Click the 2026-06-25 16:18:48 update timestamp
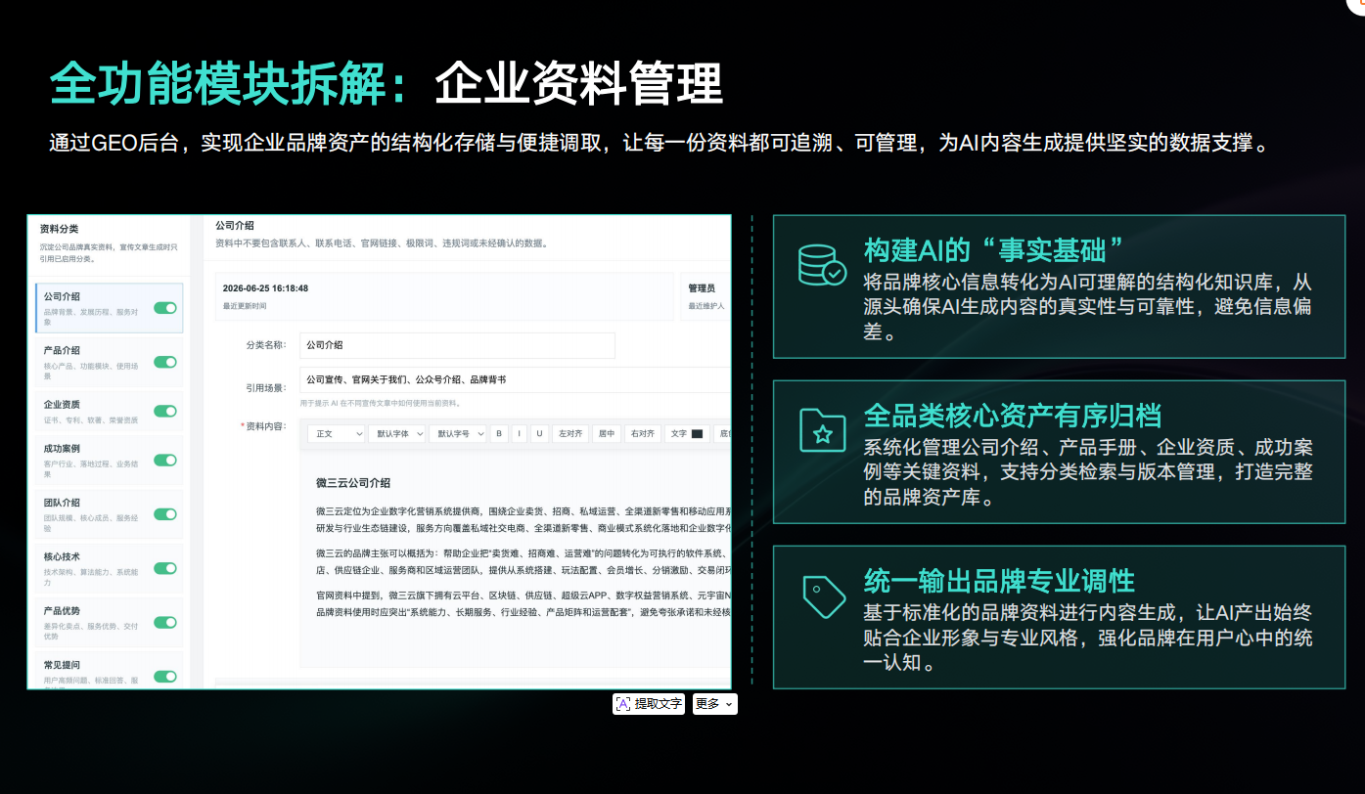1365x794 pixels. (x=265, y=288)
